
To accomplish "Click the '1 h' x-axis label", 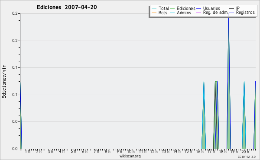I will pos(28,151).
